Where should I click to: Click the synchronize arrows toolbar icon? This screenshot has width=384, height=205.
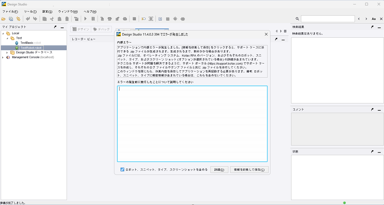point(18,19)
